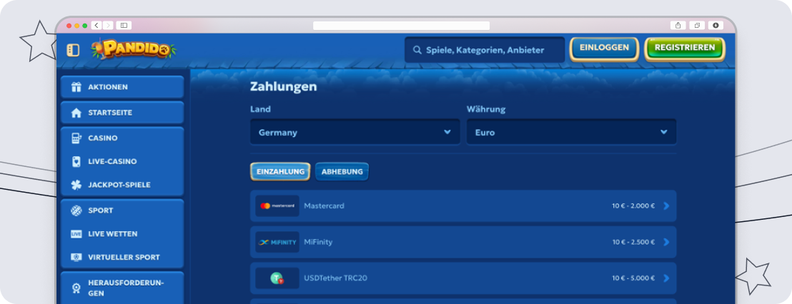Select the USDTether TRC20 payment method name

coord(335,278)
